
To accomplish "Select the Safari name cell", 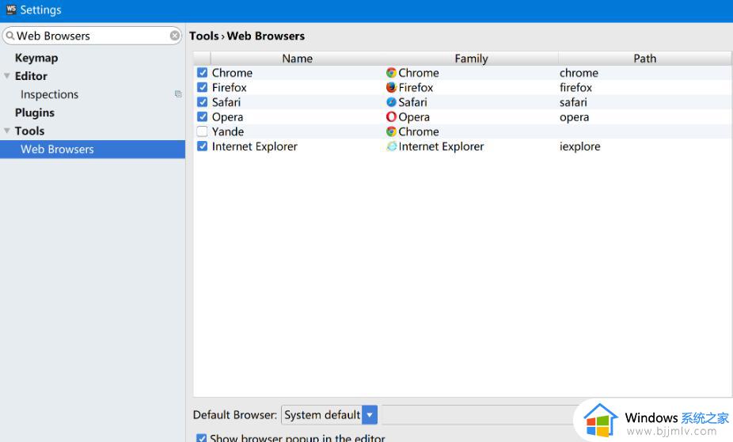I will (x=298, y=102).
